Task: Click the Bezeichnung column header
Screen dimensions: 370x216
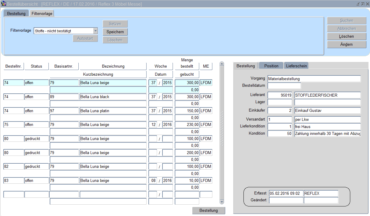Action: [x=113, y=66]
